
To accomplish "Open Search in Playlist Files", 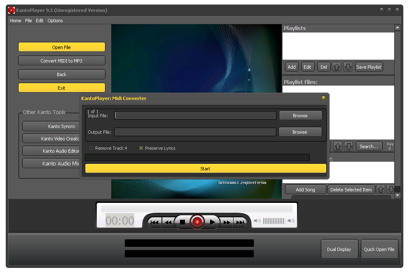I will coord(369,146).
